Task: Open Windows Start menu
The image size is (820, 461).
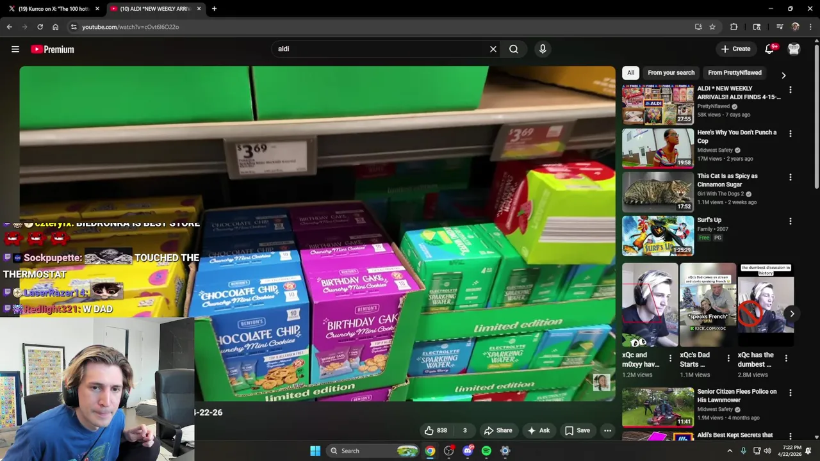Action: 315,451
